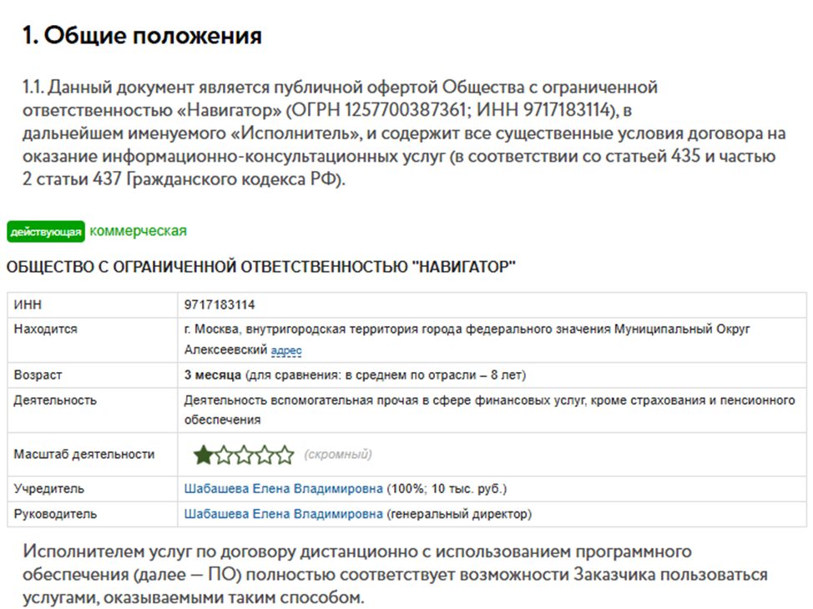Click the second star in the rating

pyautogui.click(x=224, y=455)
